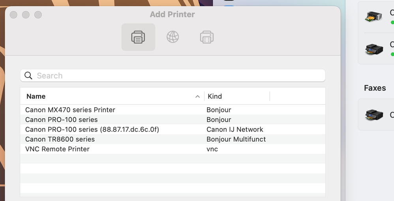
Task: Click the Add Printer zoom button
Action: tap(38, 15)
